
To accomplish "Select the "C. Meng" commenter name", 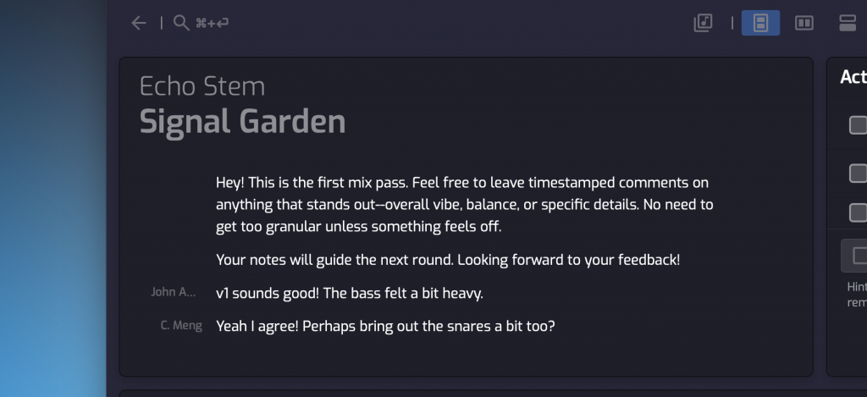I will coord(181,325).
